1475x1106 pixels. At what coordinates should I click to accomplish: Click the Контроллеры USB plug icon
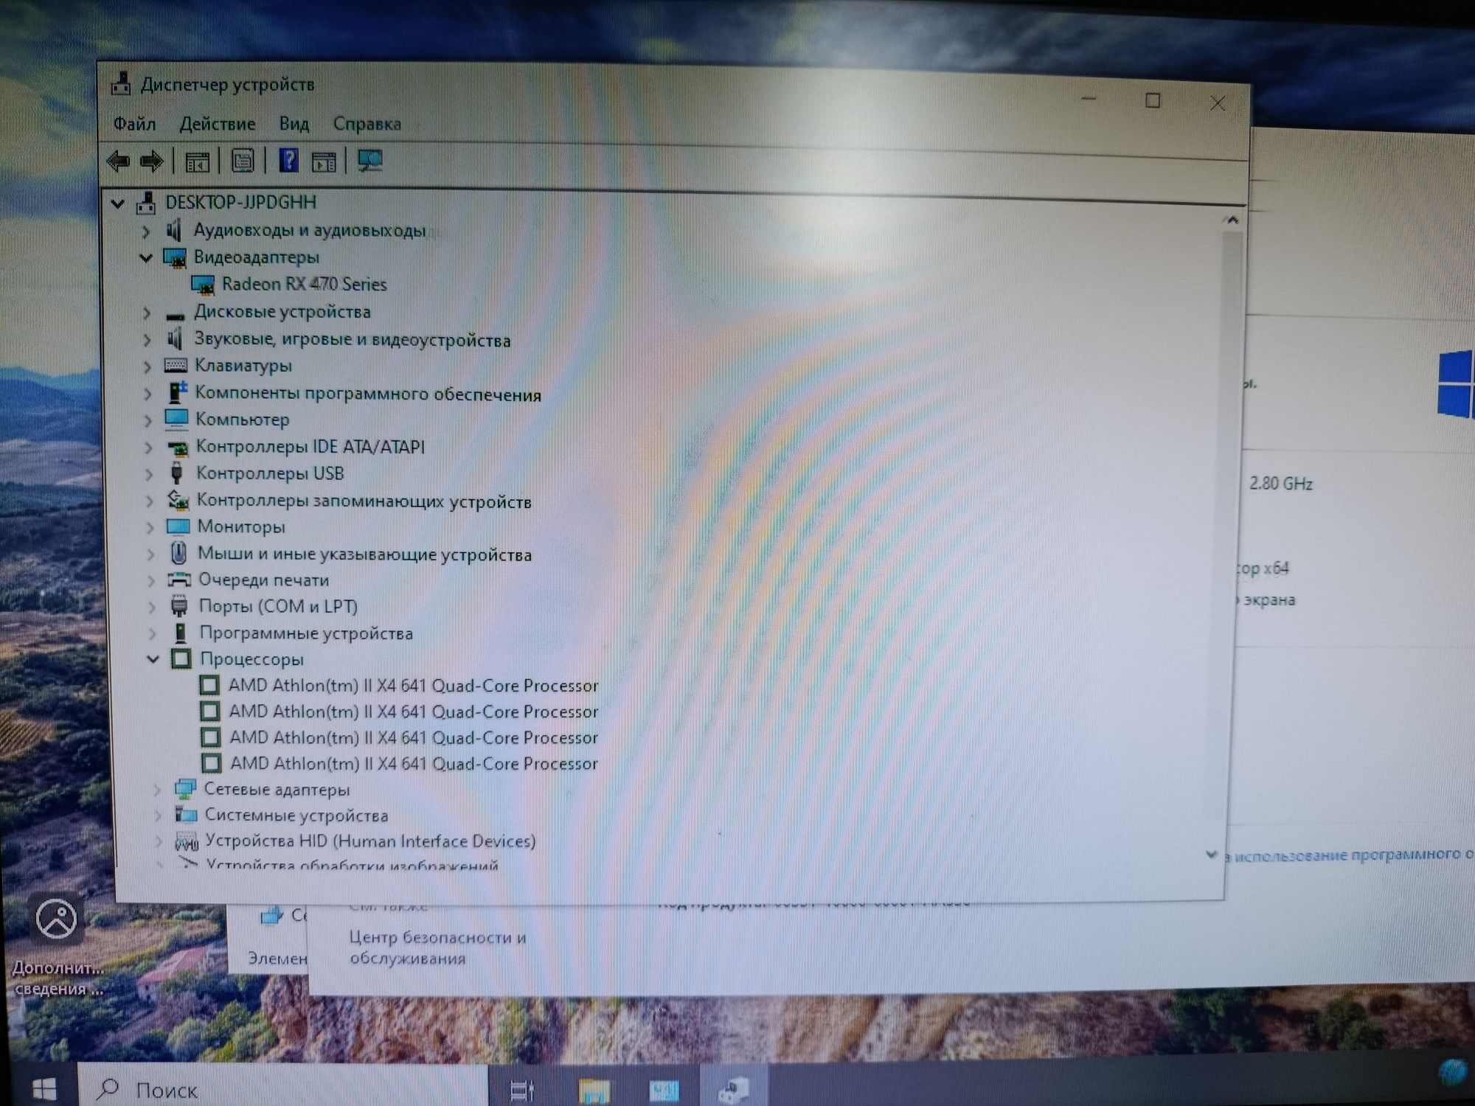(176, 473)
